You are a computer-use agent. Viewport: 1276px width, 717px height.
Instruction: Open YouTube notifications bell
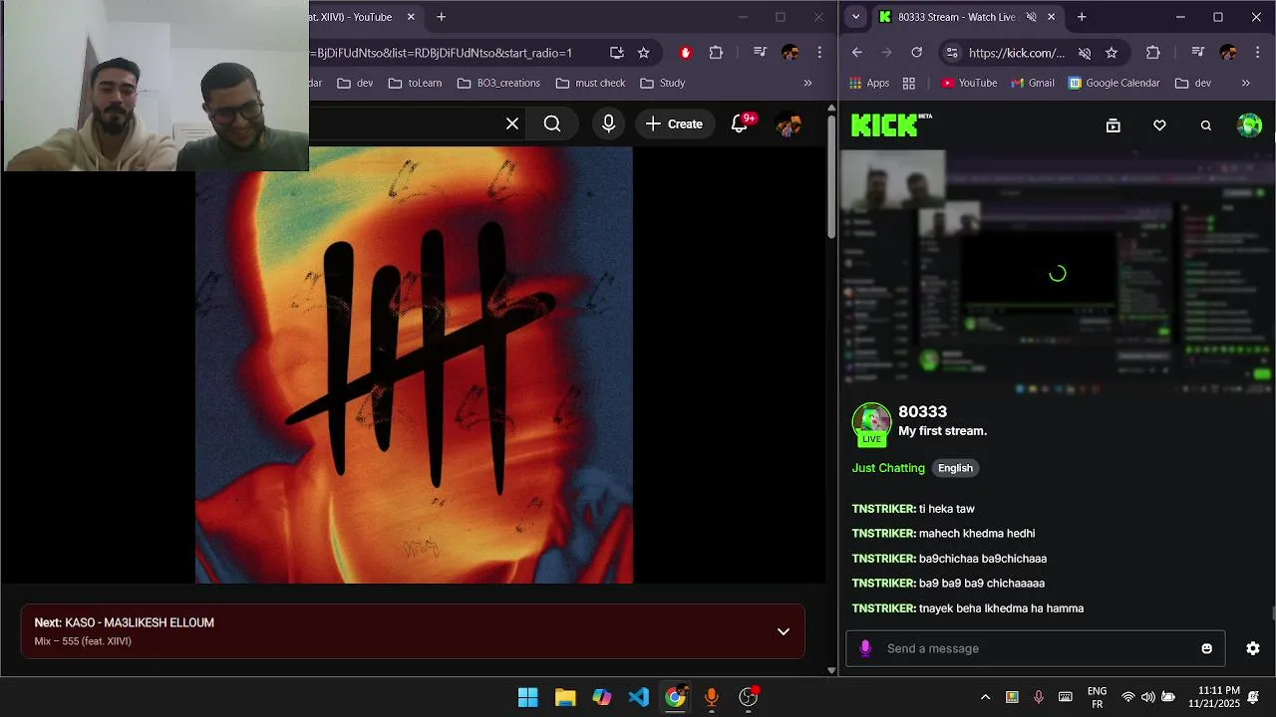740,123
